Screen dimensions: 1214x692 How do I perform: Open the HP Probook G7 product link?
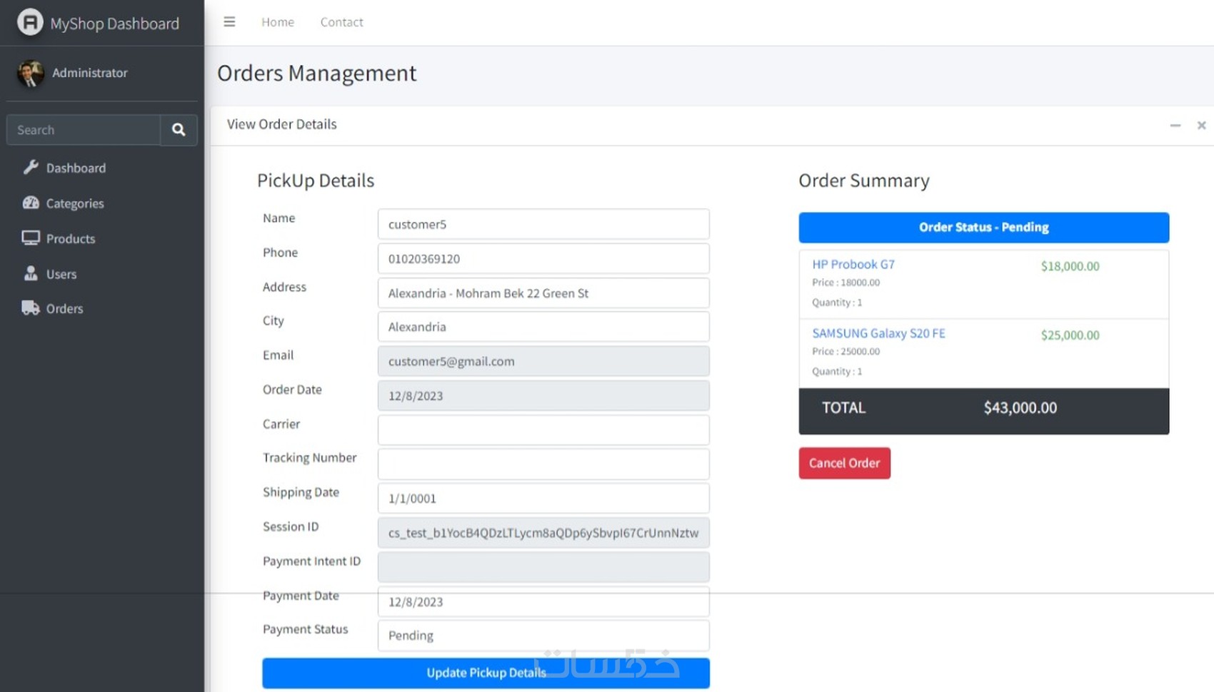[x=853, y=264]
